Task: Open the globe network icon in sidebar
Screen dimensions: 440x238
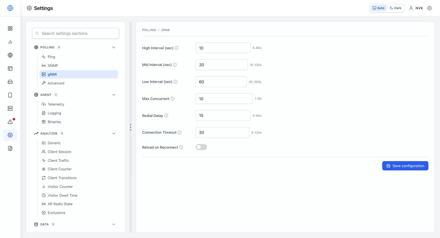Action: pos(10,55)
